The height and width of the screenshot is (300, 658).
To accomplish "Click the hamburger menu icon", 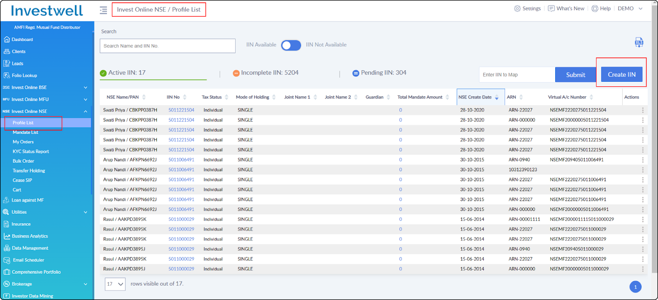I will pyautogui.click(x=103, y=10).
